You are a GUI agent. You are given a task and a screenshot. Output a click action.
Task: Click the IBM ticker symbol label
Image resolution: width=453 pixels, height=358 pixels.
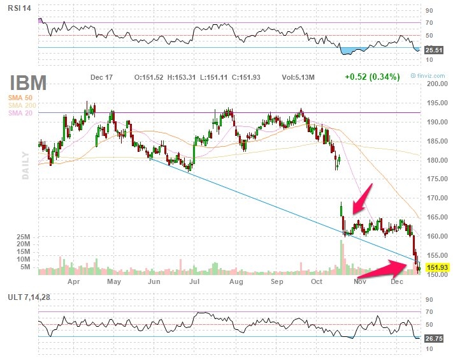(28, 83)
